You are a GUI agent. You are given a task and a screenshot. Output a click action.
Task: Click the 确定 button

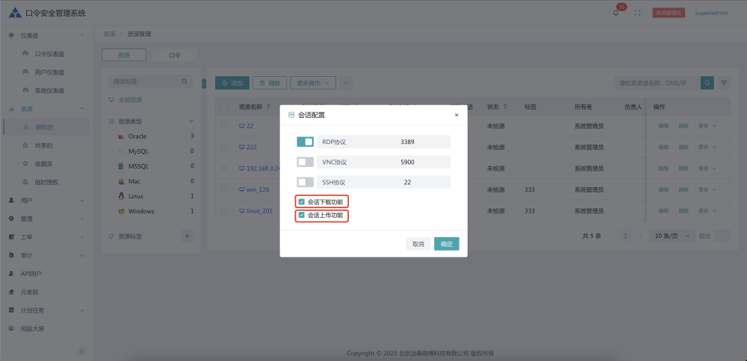[446, 244]
